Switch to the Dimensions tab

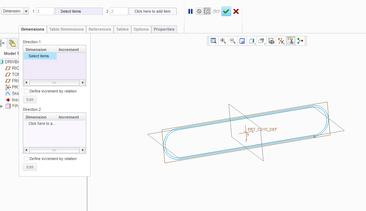(x=33, y=29)
